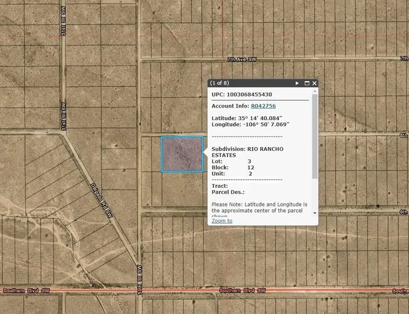Click the UPC number text
The height and width of the screenshot is (314, 409).
[x=249, y=95]
